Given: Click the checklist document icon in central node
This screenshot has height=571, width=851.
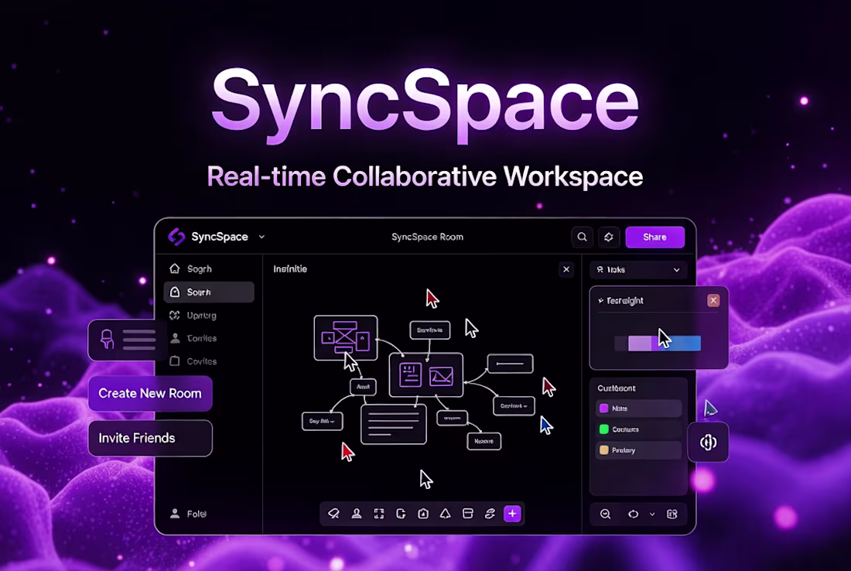Looking at the screenshot, I should [x=410, y=375].
